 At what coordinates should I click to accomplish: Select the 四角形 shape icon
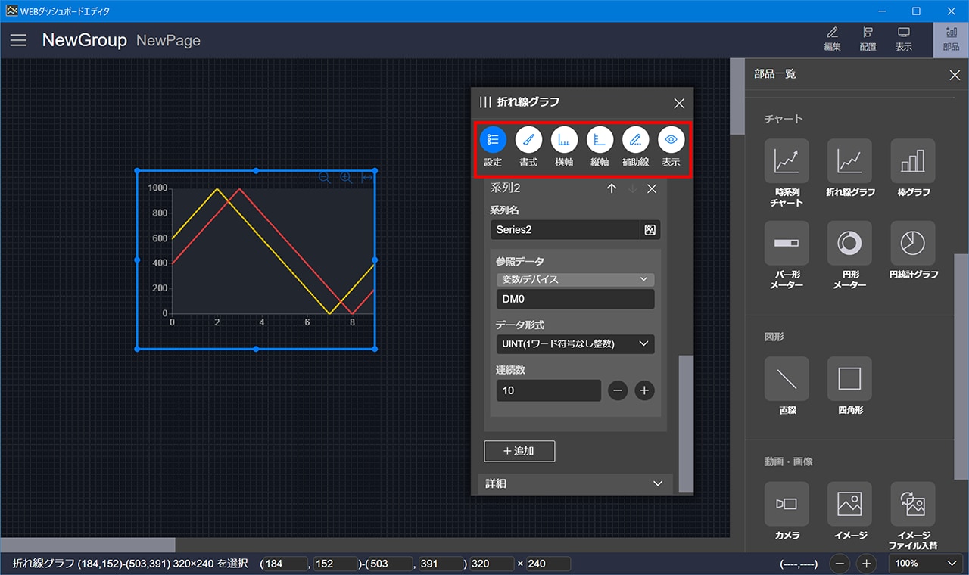pyautogui.click(x=849, y=378)
